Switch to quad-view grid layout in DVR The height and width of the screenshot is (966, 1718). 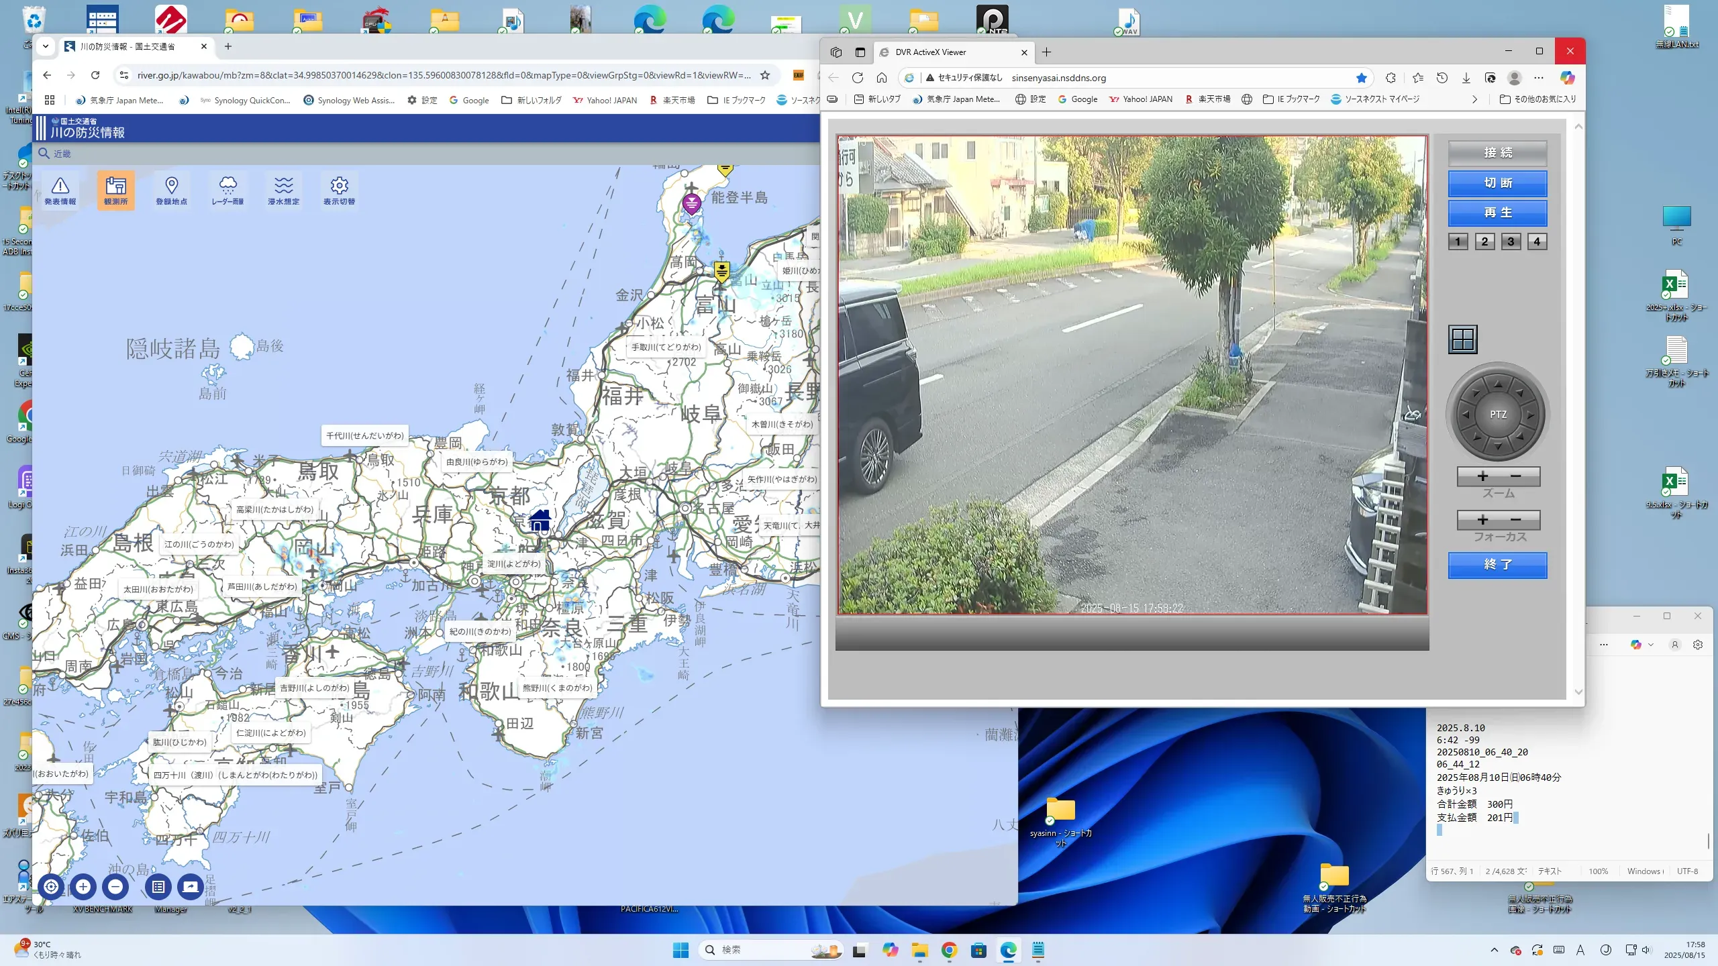click(1462, 339)
